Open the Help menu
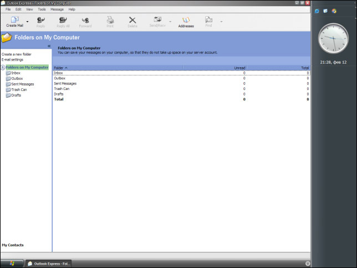Viewport: 357px width, 268px height. [72, 9]
